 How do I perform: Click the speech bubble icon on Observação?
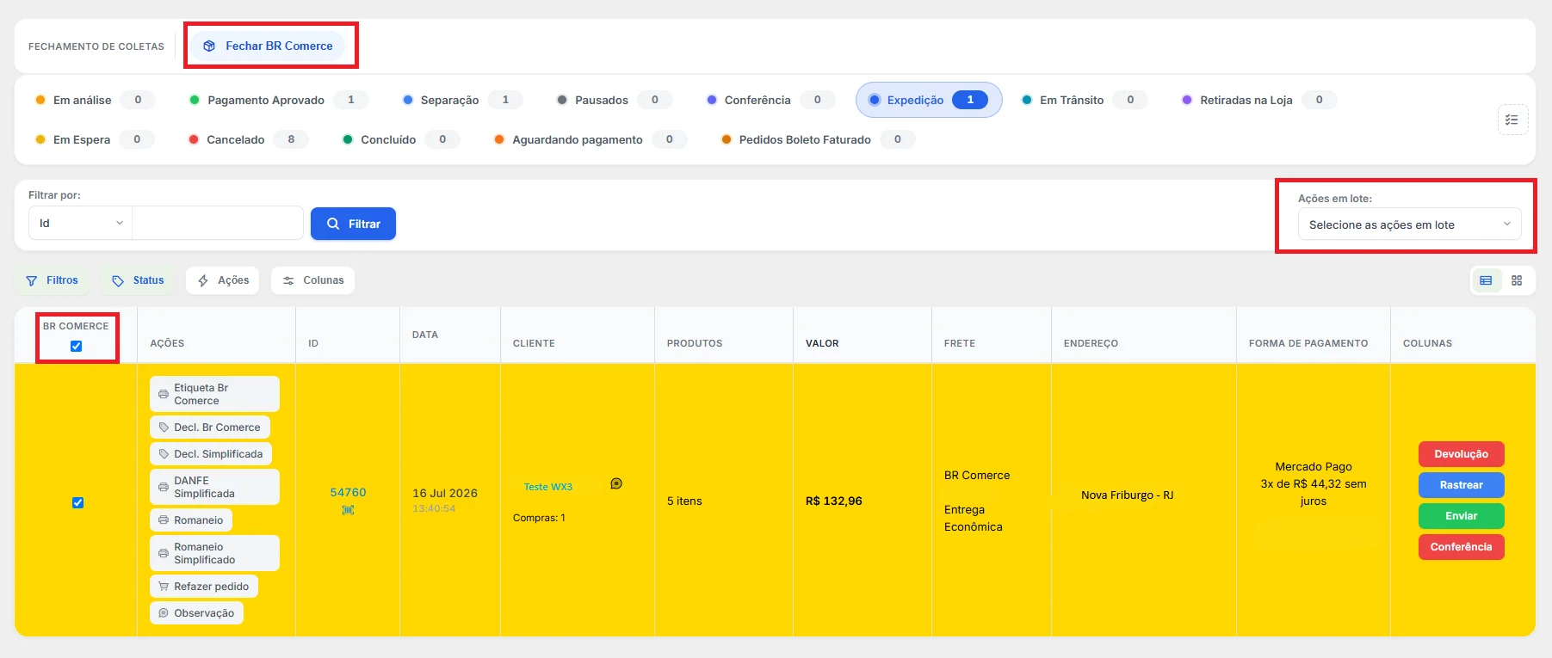(164, 613)
